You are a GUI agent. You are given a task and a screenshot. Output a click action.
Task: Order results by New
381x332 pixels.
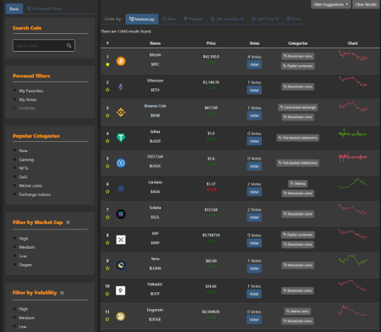tap(169, 19)
